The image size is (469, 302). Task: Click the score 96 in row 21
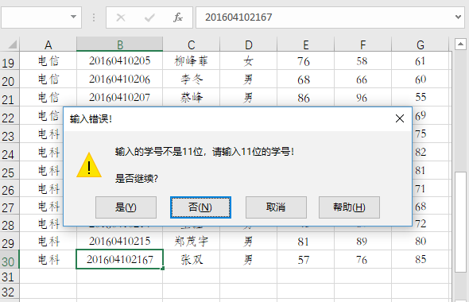pyautogui.click(x=362, y=98)
